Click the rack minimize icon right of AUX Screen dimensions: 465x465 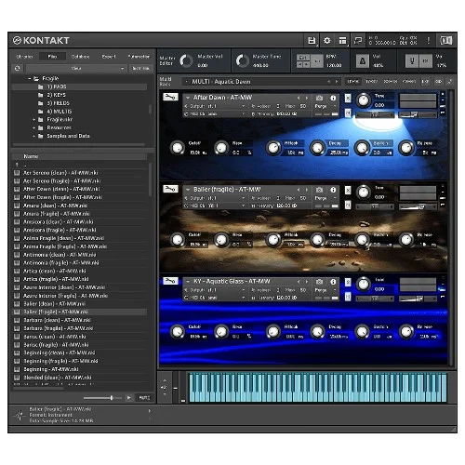pos(449,82)
